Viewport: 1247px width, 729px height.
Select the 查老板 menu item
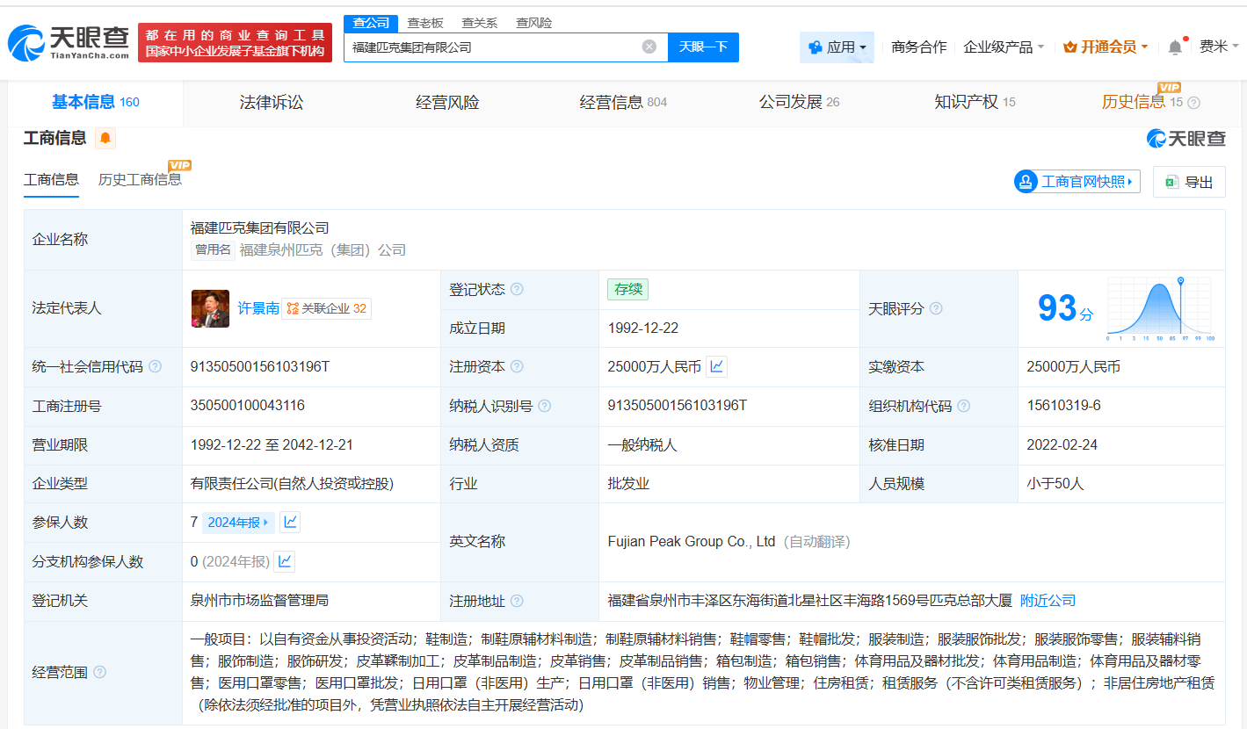[x=425, y=23]
